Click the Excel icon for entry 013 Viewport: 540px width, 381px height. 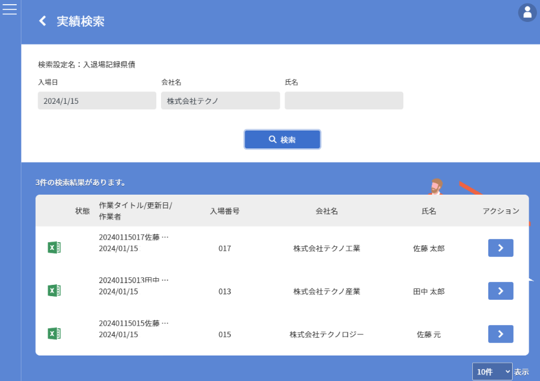pyautogui.click(x=54, y=291)
